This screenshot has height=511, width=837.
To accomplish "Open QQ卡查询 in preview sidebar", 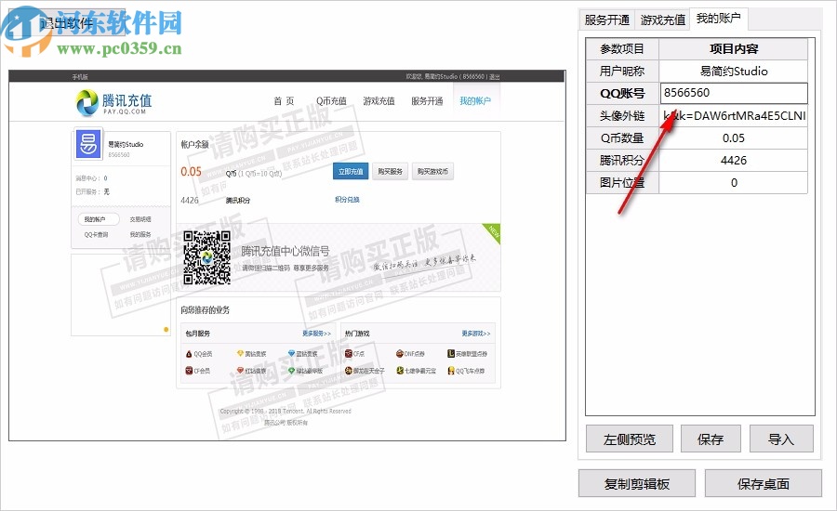I will (x=96, y=234).
